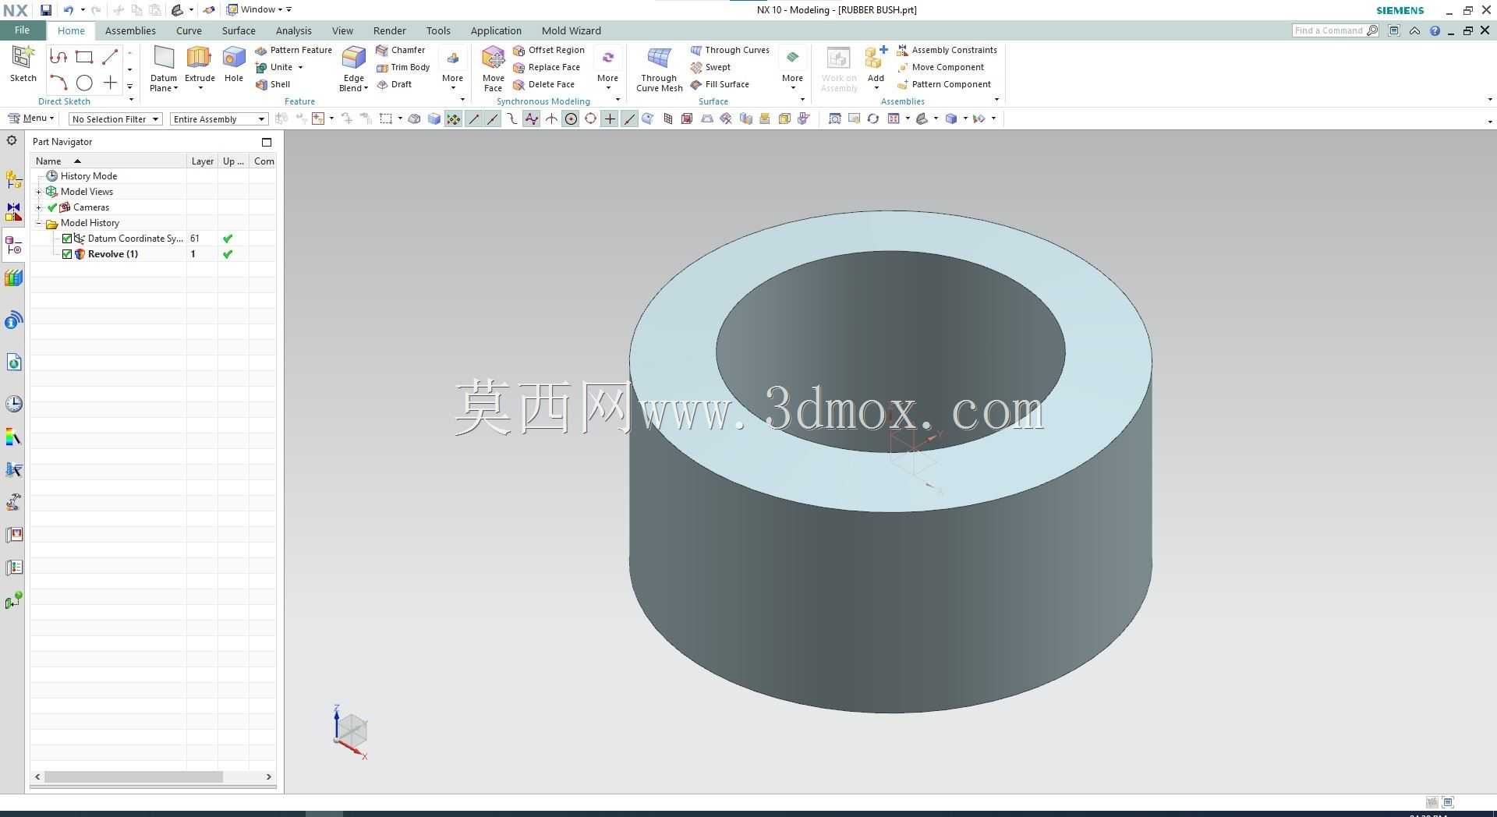Expand the Cameras tree node
Screen dimensions: 1497x817
[39, 207]
